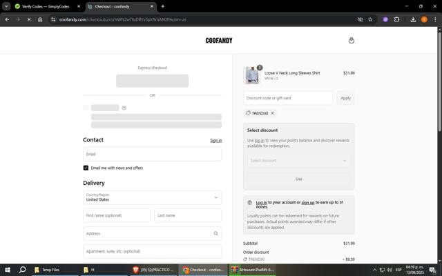This screenshot has width=442, height=276.
Task: Open browser home page icon
Action: point(40,19)
